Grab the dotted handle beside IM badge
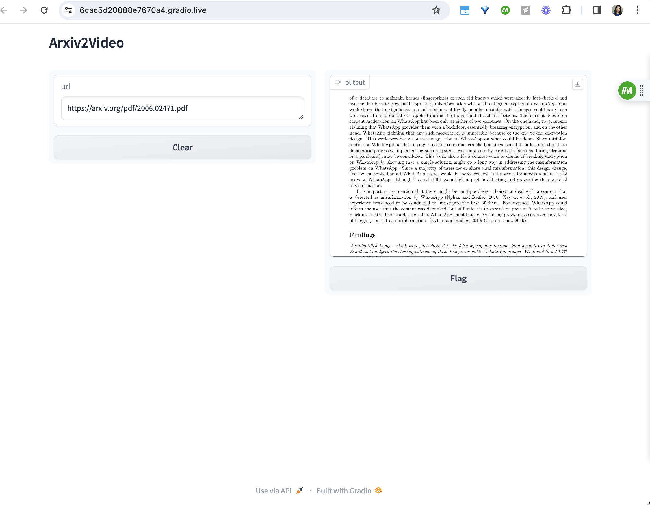Image resolution: width=650 pixels, height=505 pixels. [641, 90]
